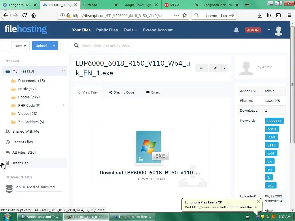The image size is (295, 221).
Task: Open the Tools dropdown menu
Action: coord(130,30)
